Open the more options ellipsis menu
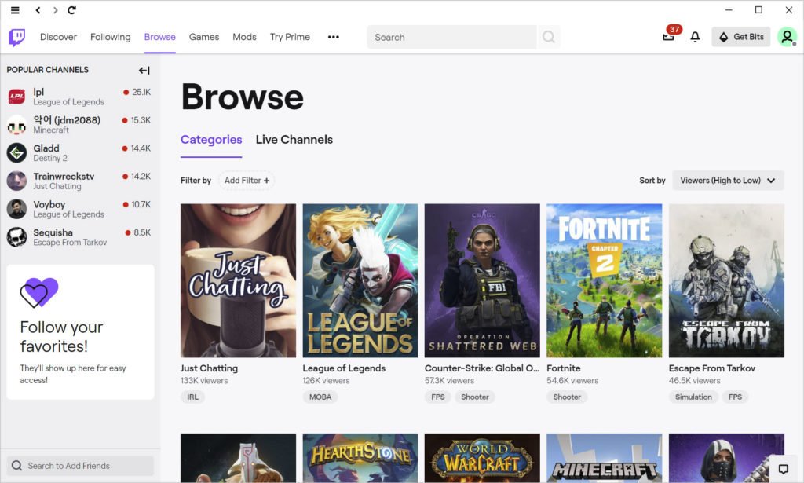 (333, 37)
